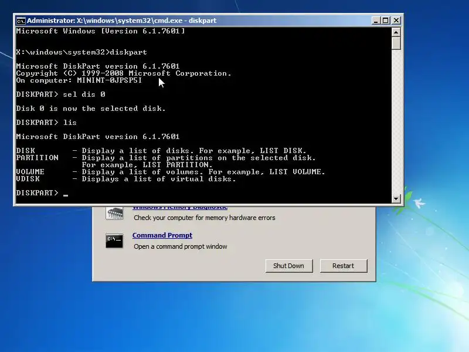
Task: Click the scrollbar up arrow in cmd window
Action: point(396,32)
